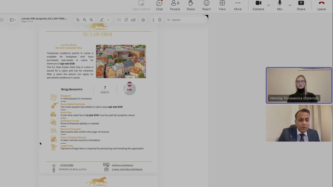Click the phone handset icon in footer
The height and width of the screenshot is (187, 333).
tap(54, 166)
